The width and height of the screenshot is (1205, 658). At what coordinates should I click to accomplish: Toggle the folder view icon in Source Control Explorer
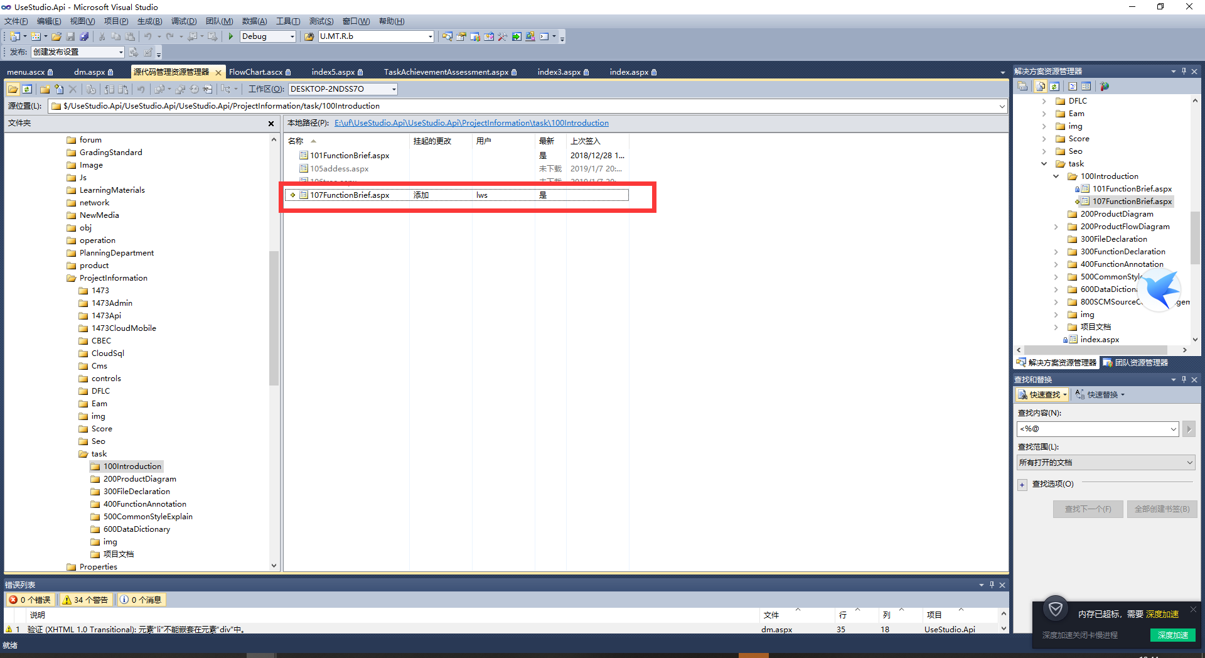[13, 89]
